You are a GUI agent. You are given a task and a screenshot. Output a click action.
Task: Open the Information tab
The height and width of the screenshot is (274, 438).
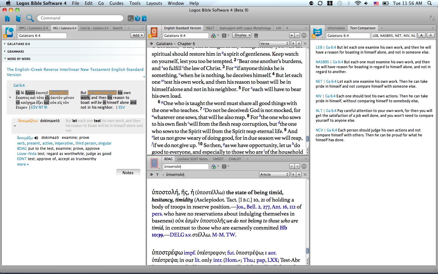point(336,28)
